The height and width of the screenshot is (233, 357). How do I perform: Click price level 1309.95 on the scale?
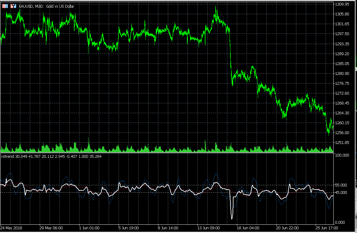[342, 4]
